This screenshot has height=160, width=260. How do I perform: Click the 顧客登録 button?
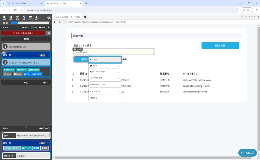click(x=220, y=45)
